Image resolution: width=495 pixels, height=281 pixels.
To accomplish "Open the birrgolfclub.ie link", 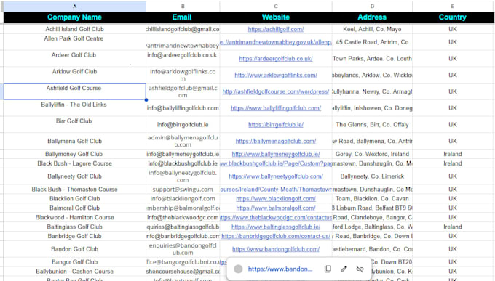I will (x=276, y=125).
